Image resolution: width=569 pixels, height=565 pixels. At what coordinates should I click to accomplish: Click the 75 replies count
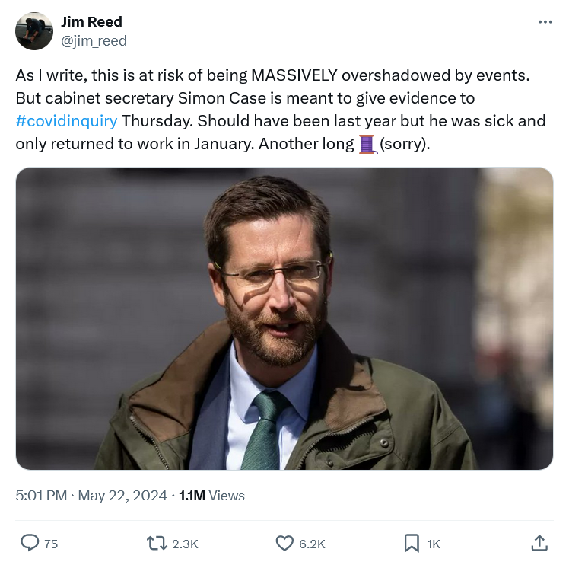[51, 544]
